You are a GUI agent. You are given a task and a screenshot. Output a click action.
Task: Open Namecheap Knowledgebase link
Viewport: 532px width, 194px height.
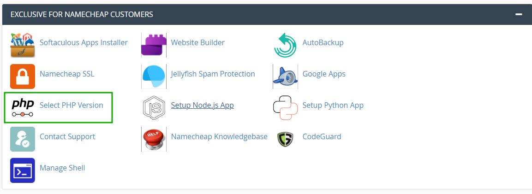coord(219,136)
